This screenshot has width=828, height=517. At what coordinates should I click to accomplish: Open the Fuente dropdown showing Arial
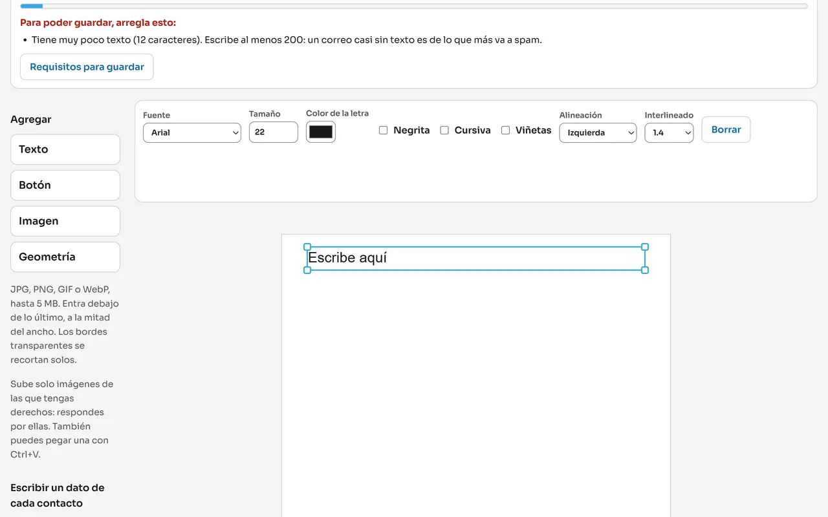click(192, 132)
